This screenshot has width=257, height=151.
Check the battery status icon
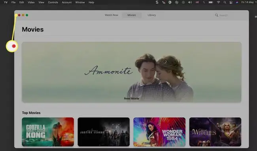click(211, 2)
